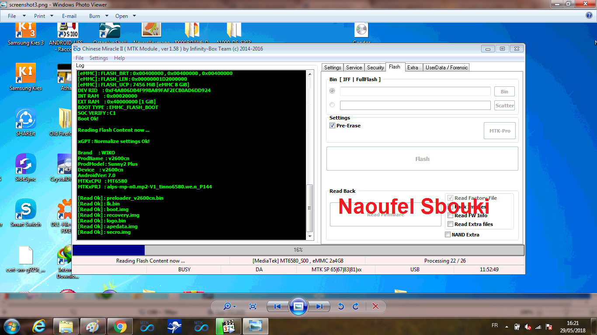
Task: Rotate image counterclockwise in Photo Viewer
Action: click(341, 307)
